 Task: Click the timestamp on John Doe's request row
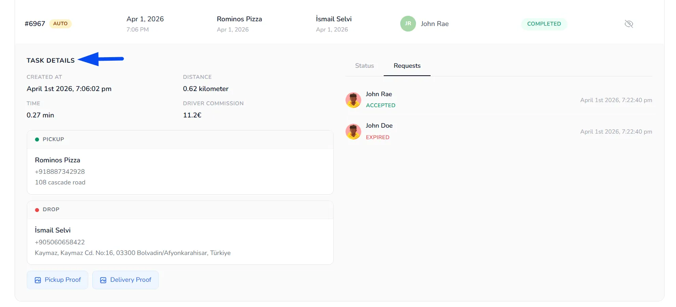(616, 132)
